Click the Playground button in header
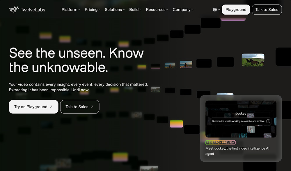The width and height of the screenshot is (291, 171). pos(236,10)
